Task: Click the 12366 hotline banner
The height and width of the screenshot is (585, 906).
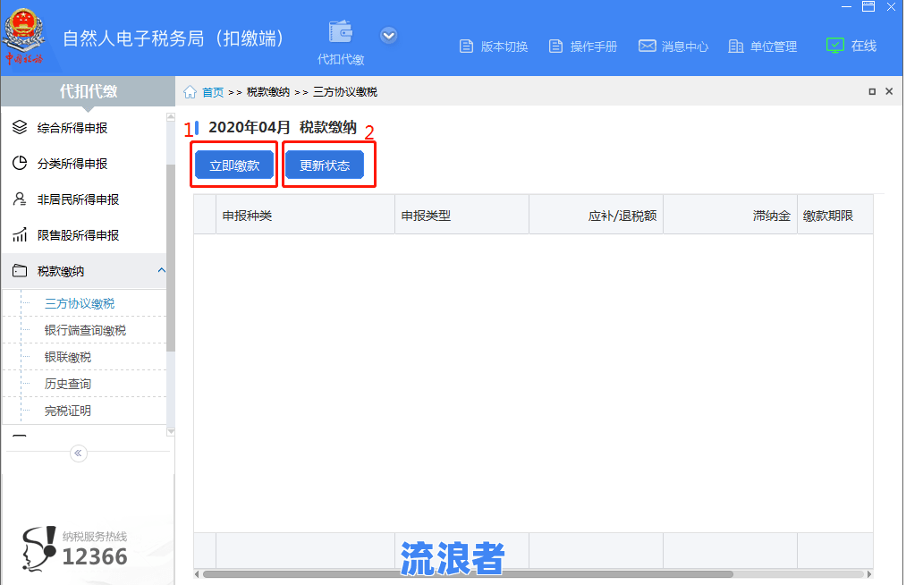Action: point(75,549)
